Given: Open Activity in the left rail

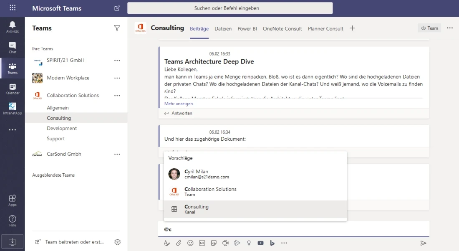Looking at the screenshot, I should tap(13, 27).
